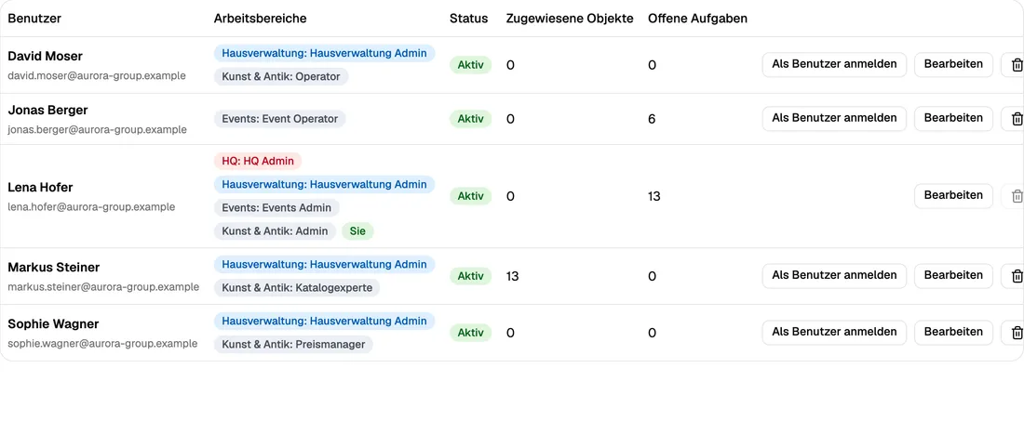Screen dimensions: 1024x421
Task: Click disabled trash icon for Lena Hofer
Action: click(1015, 196)
